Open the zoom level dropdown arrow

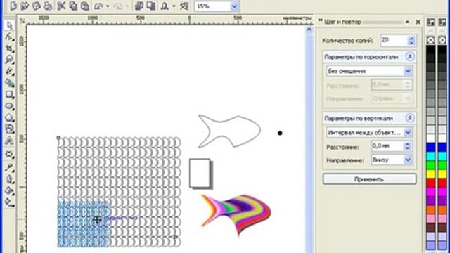pos(234,6)
